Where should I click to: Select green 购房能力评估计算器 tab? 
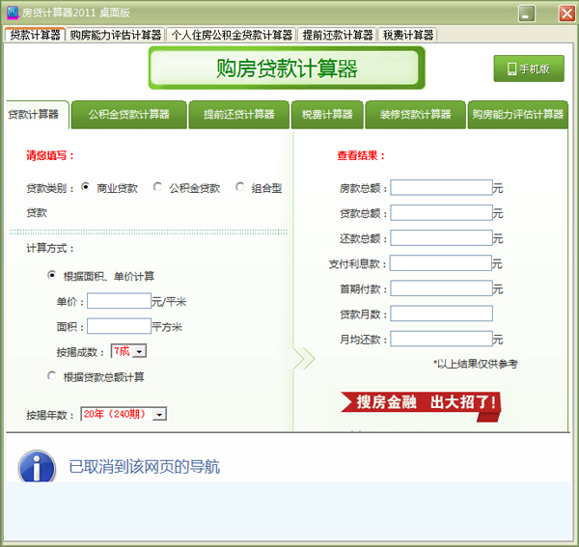[x=517, y=115]
